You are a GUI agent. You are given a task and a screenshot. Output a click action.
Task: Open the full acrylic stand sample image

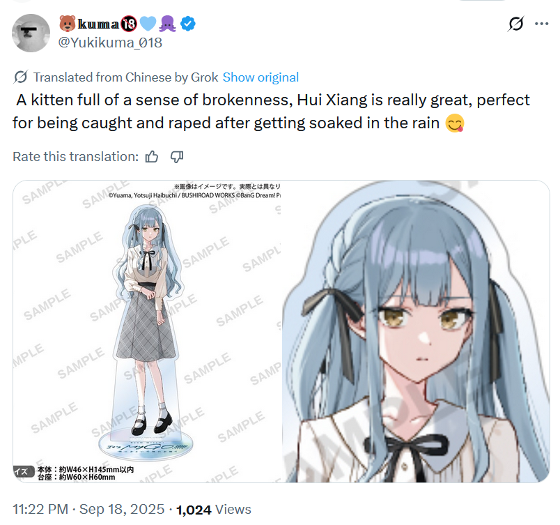[147, 331]
